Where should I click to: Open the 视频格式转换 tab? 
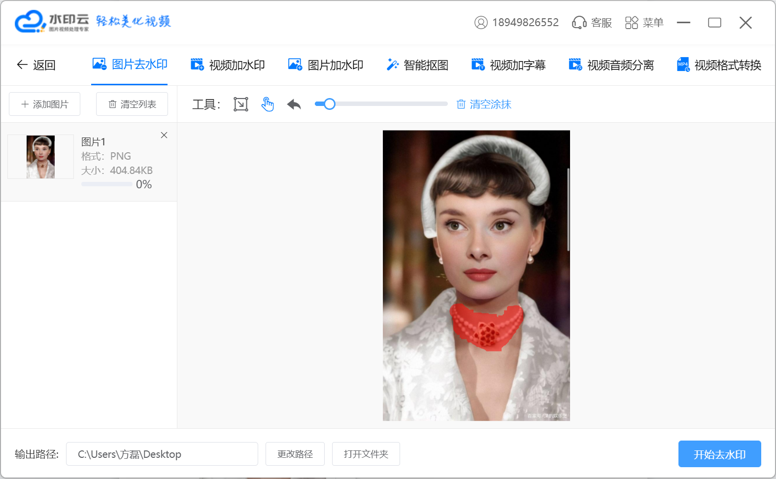(719, 65)
